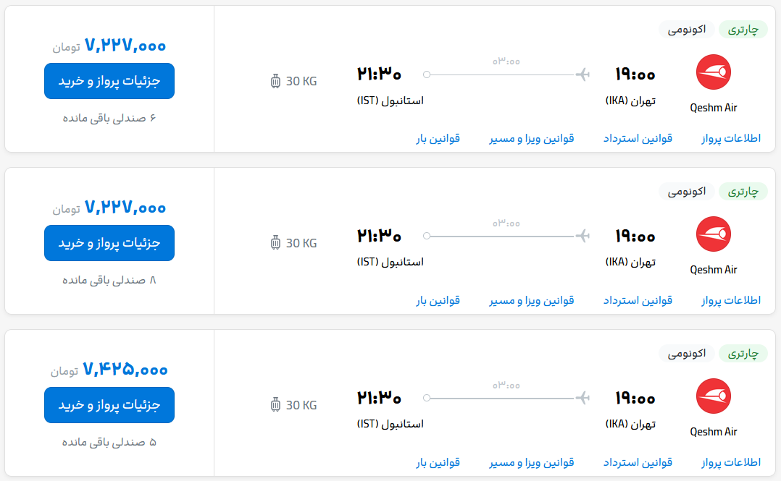The width and height of the screenshot is (781, 481).
Task: Open اطلاعات پرواز in third flight card
Action: pos(731,462)
